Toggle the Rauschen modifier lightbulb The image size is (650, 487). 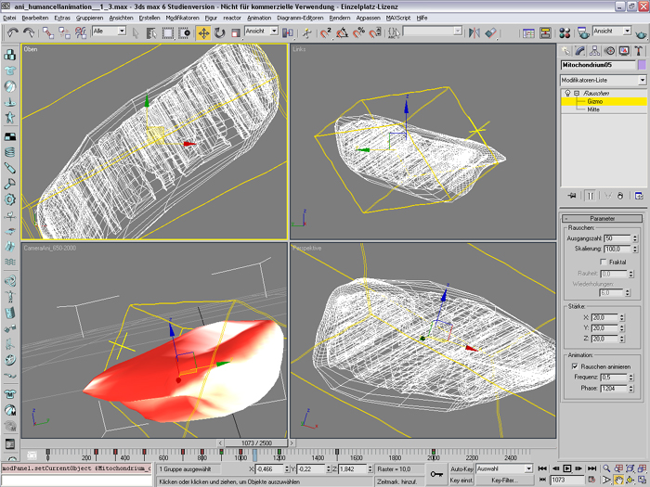point(567,94)
